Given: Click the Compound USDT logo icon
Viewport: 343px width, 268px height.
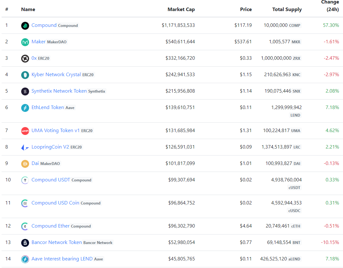Looking at the screenshot, I should click(25, 180).
